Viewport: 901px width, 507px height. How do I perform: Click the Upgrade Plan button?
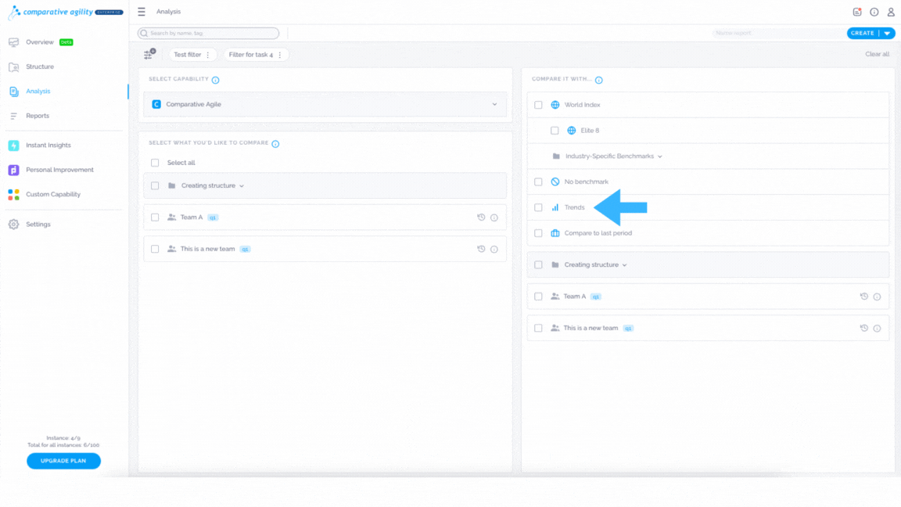64,460
